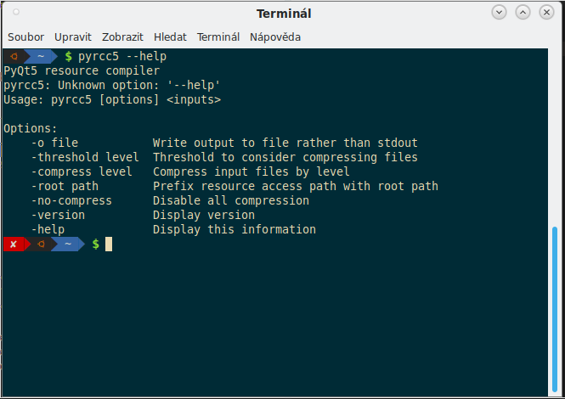
Task: Click the blue vertical scrollbar thumb
Action: point(555,309)
